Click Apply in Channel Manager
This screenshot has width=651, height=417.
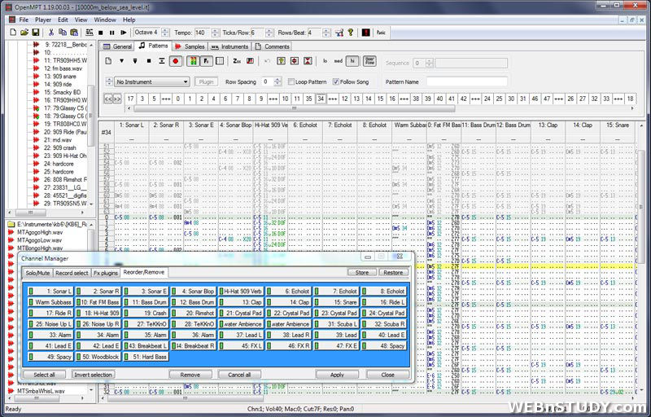coord(337,374)
